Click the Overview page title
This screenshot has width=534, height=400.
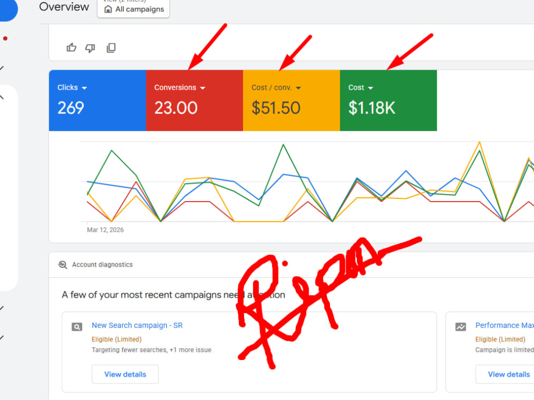[64, 7]
